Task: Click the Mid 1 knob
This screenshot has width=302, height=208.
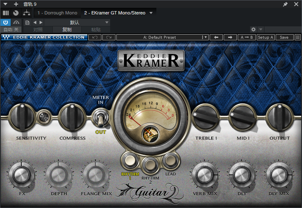Action: [x=243, y=117]
